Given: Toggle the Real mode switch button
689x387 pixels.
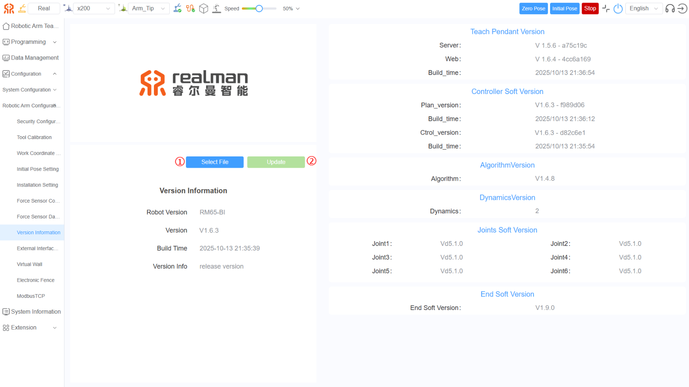Looking at the screenshot, I should pos(44,8).
